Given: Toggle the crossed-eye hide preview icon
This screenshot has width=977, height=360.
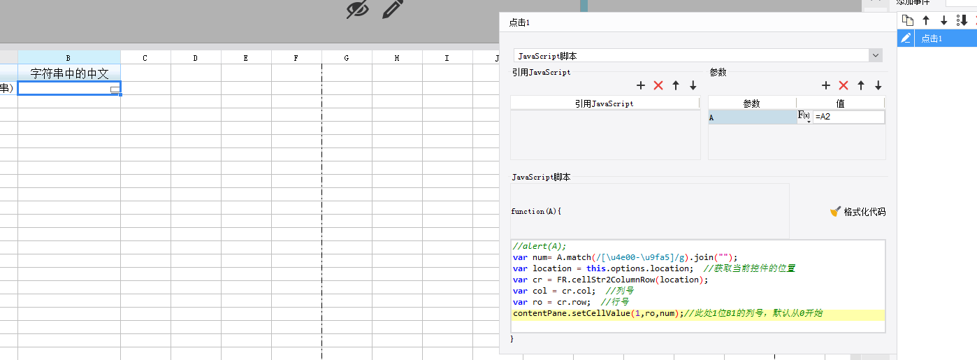Looking at the screenshot, I should [357, 9].
